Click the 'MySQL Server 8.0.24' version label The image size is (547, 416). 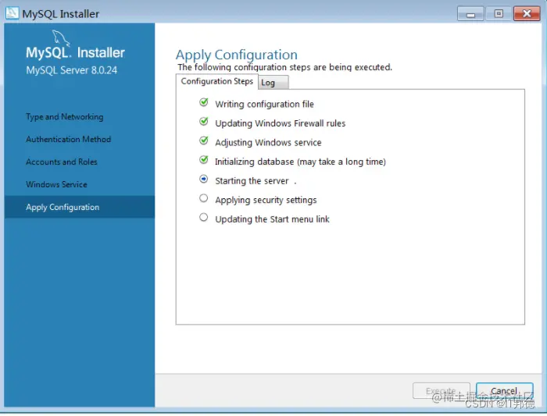pos(72,70)
